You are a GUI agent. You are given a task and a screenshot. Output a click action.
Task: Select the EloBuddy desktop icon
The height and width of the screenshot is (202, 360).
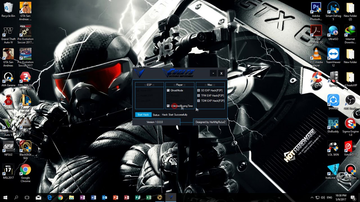tap(333, 126)
